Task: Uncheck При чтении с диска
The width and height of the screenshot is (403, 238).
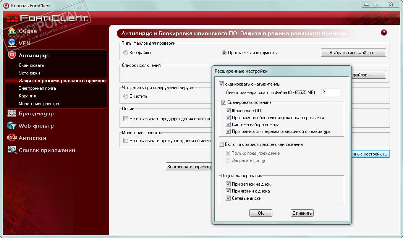Action: pyautogui.click(x=228, y=191)
